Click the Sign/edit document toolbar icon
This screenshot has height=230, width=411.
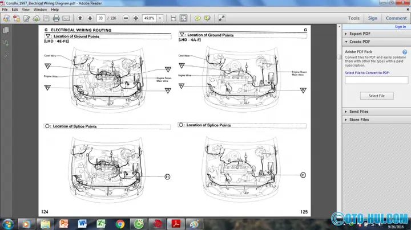tap(26, 18)
